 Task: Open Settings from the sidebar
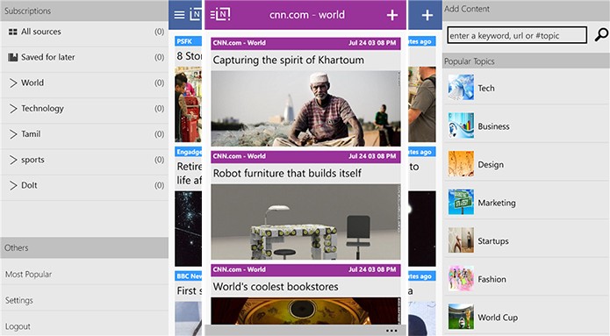click(19, 300)
